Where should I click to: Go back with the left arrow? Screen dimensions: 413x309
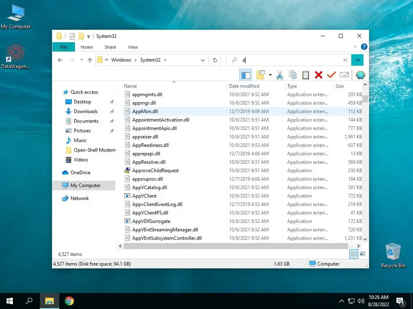60,60
